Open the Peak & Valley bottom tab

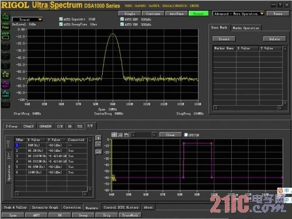click(15, 207)
